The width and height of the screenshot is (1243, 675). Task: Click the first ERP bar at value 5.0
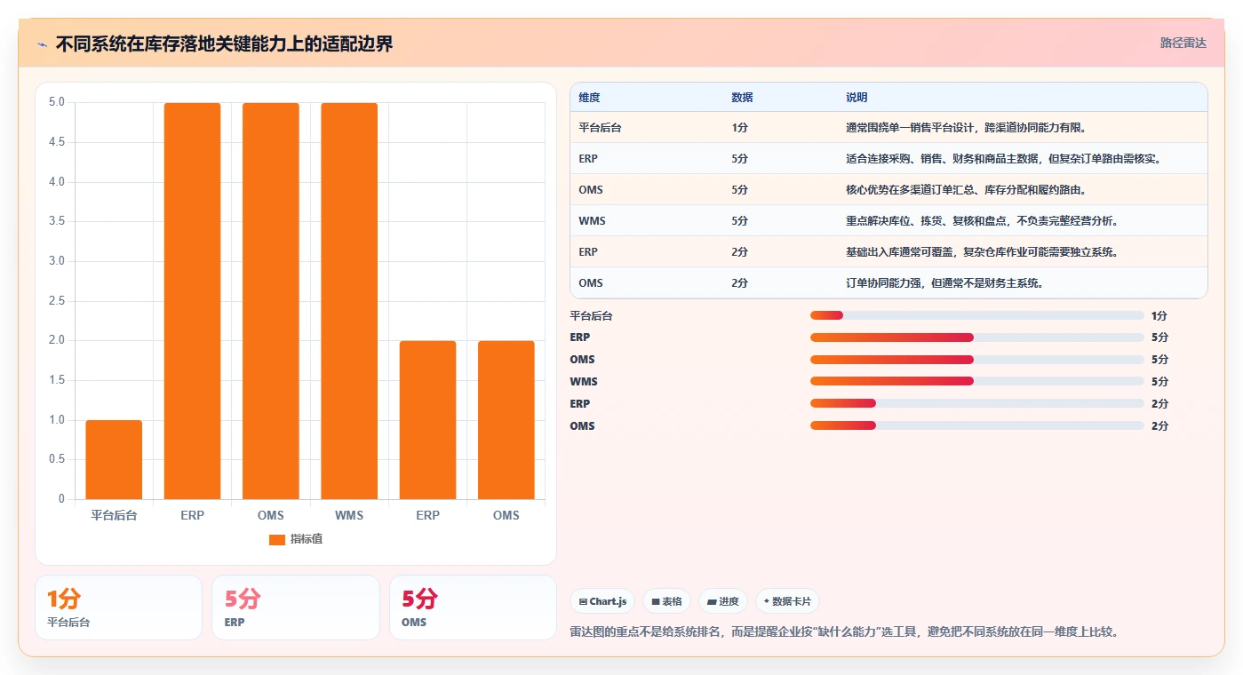pos(192,301)
